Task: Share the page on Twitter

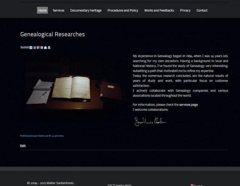Action: point(31,48)
